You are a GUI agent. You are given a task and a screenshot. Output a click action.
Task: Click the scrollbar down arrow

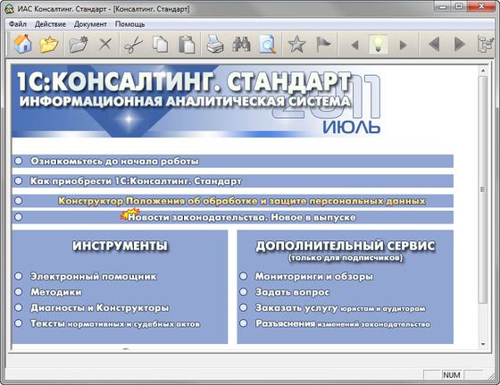[x=483, y=344]
